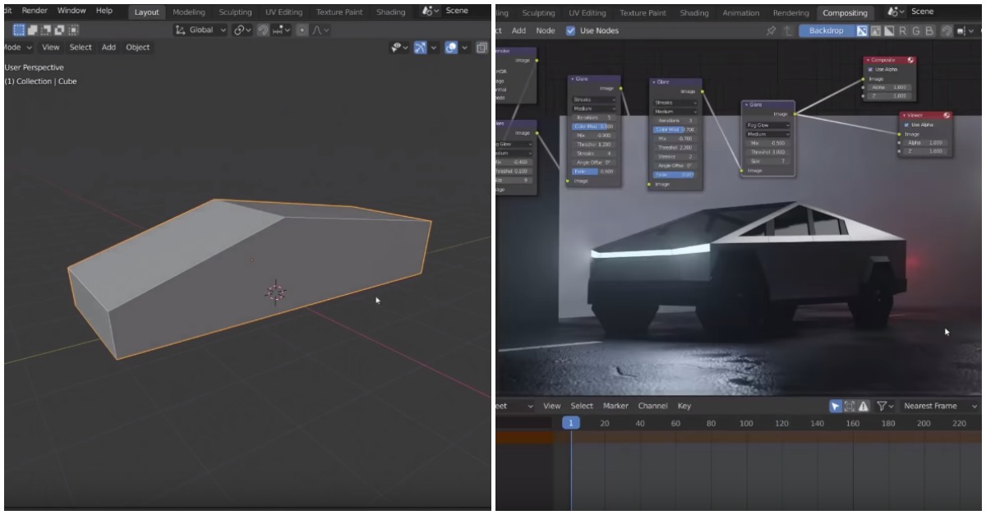Toggle X-ray view icon in 3D viewport
986x515 pixels.
point(481,48)
